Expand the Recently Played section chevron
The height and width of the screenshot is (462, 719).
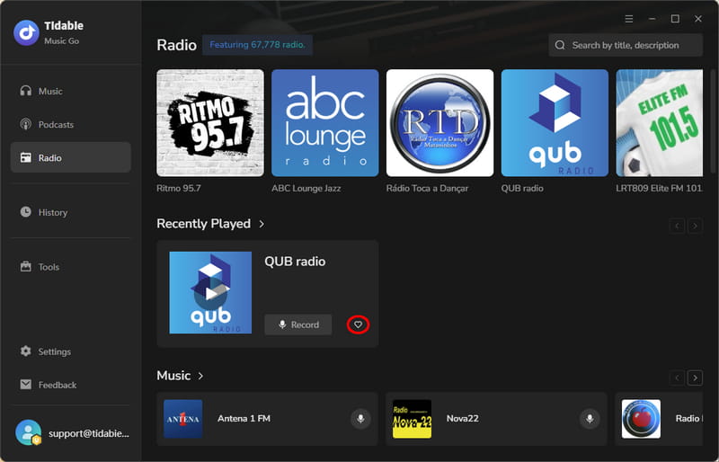[262, 224]
